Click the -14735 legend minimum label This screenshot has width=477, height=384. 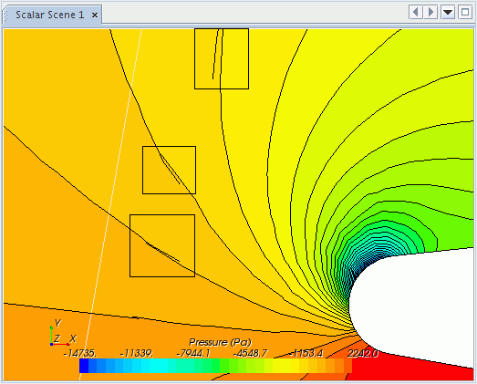pos(80,354)
